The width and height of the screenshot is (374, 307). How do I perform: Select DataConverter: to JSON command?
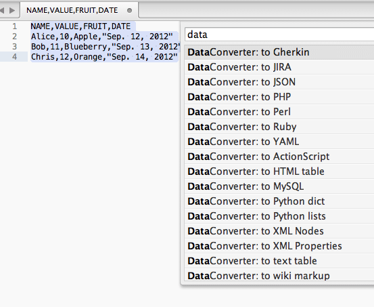click(x=279, y=82)
